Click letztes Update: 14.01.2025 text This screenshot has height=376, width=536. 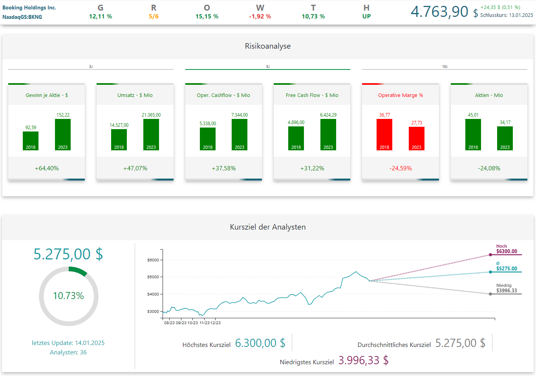coord(68,343)
